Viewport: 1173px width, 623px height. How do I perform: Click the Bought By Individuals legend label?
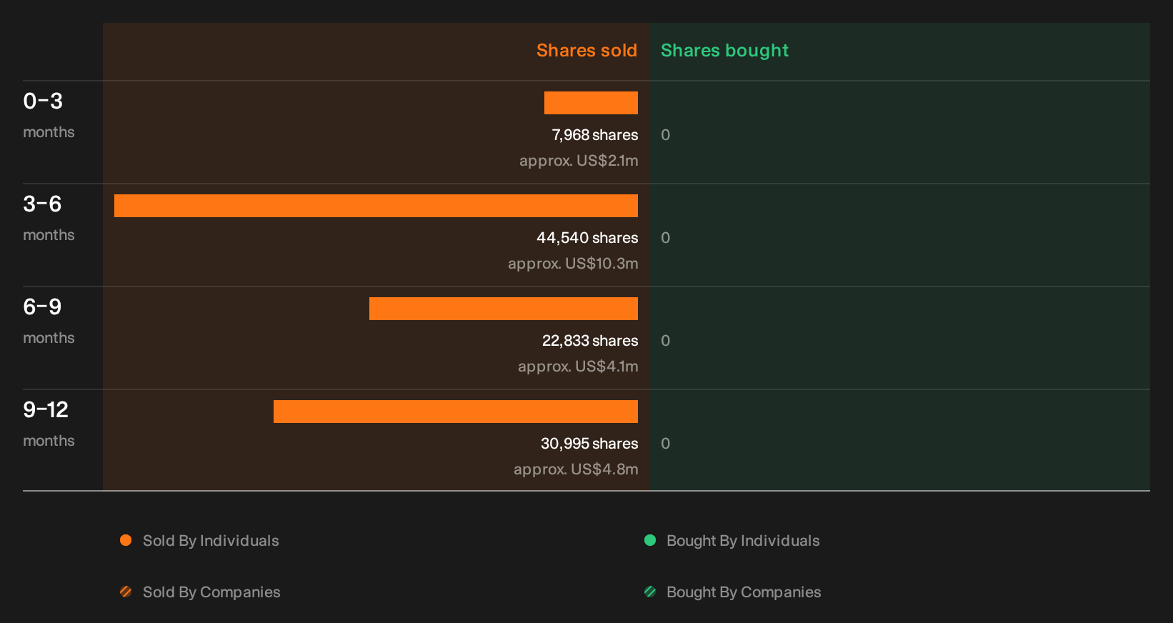743,541
